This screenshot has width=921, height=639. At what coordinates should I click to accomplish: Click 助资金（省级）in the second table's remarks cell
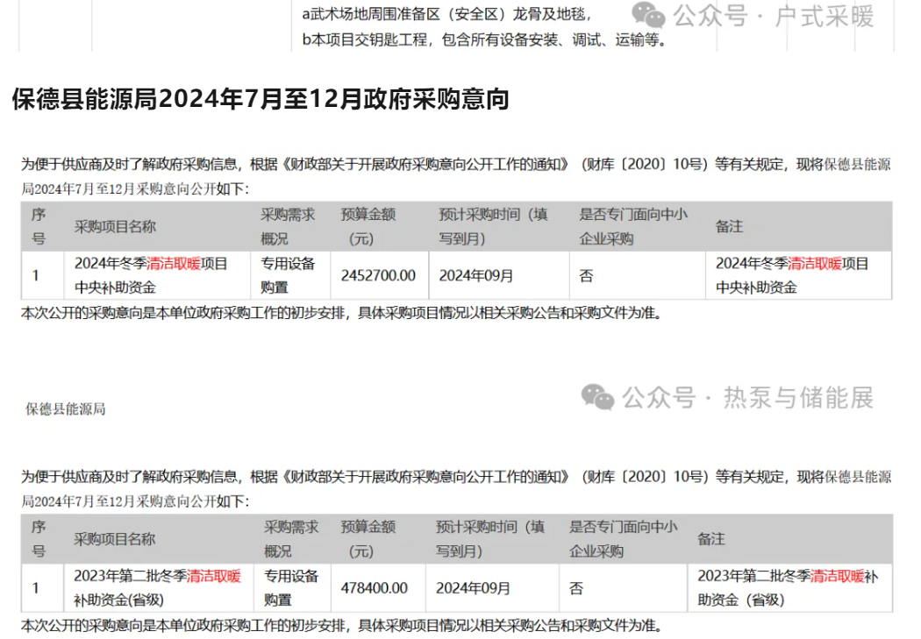pos(740,600)
